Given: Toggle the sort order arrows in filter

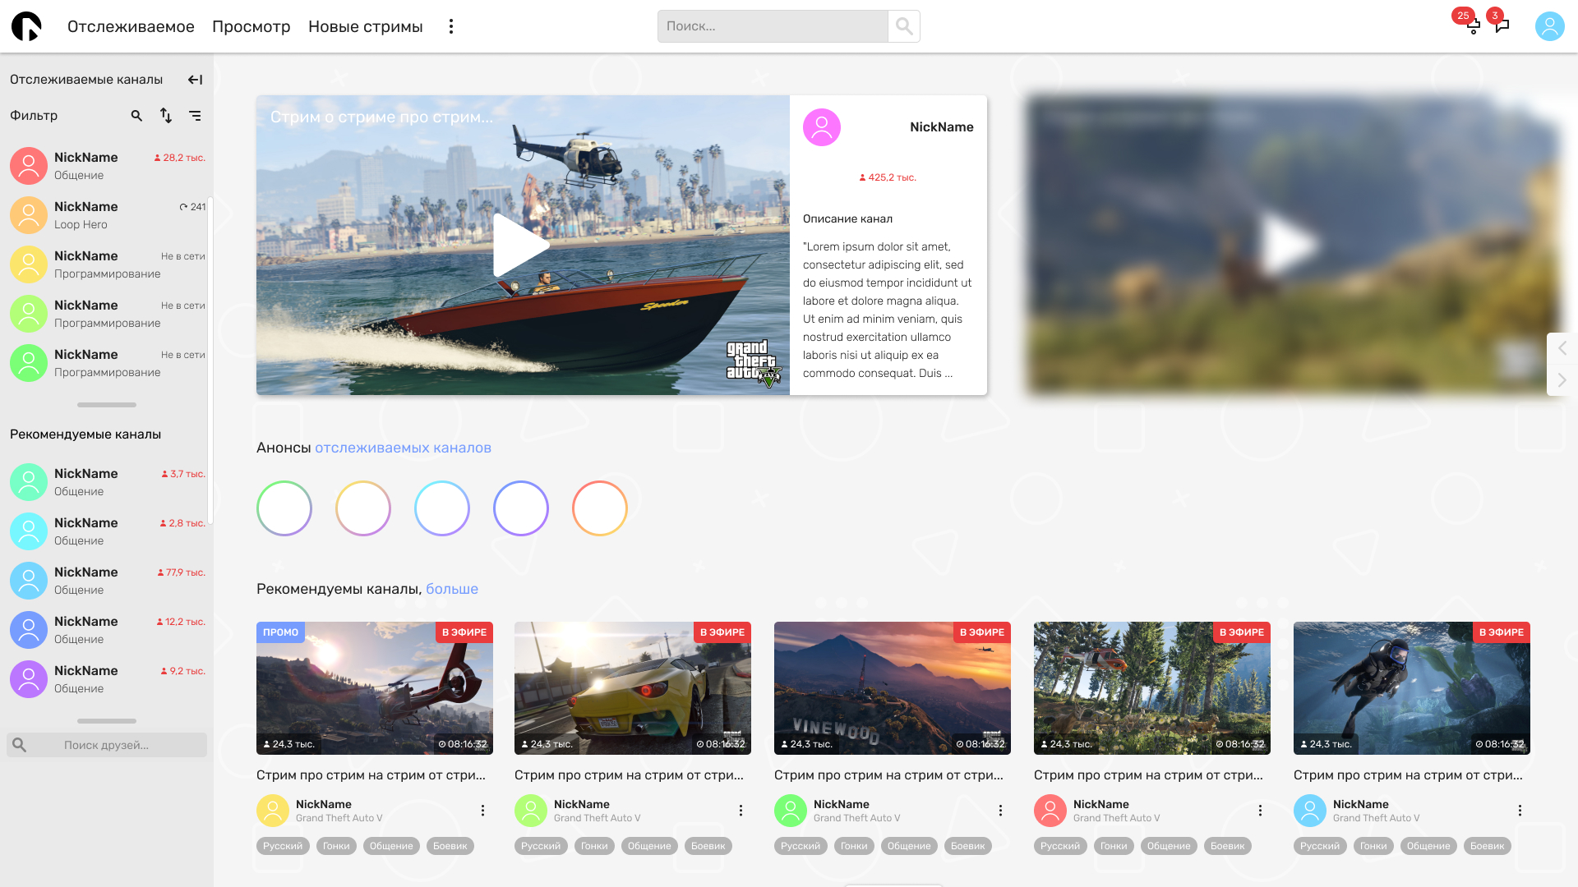Looking at the screenshot, I should point(166,116).
